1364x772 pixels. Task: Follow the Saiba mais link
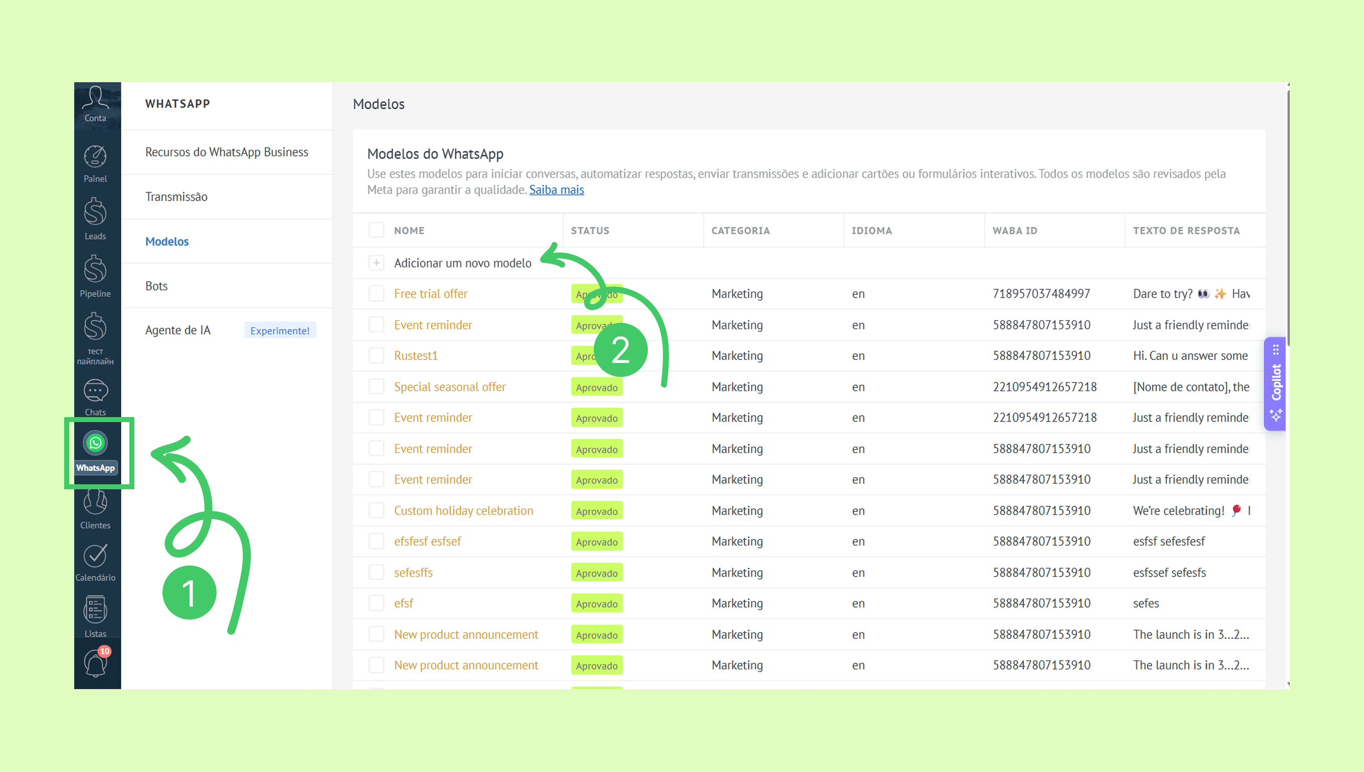click(556, 190)
